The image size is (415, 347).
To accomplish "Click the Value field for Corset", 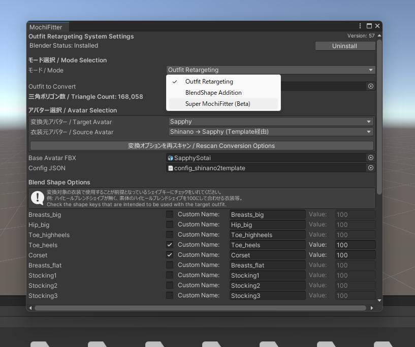I will click(x=355, y=255).
